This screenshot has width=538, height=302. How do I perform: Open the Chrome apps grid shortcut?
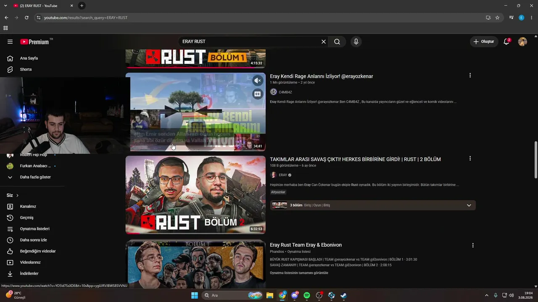point(5,28)
